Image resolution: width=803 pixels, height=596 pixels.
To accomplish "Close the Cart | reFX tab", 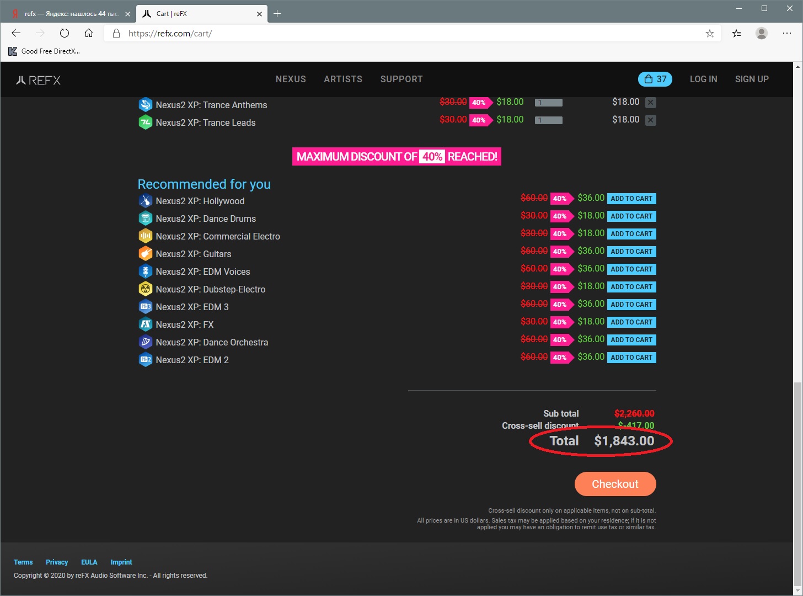I will [259, 14].
